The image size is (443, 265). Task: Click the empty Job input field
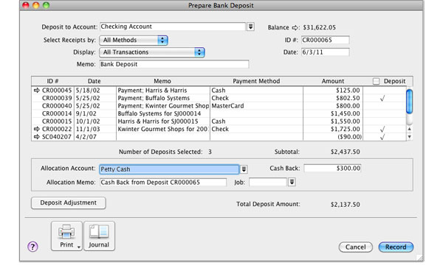click(x=268, y=183)
